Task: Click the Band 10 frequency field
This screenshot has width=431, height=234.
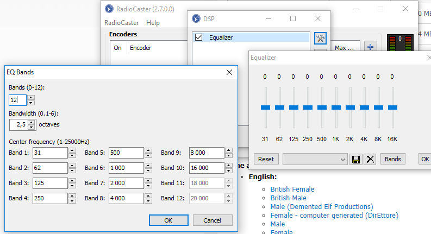Action: [207, 168]
